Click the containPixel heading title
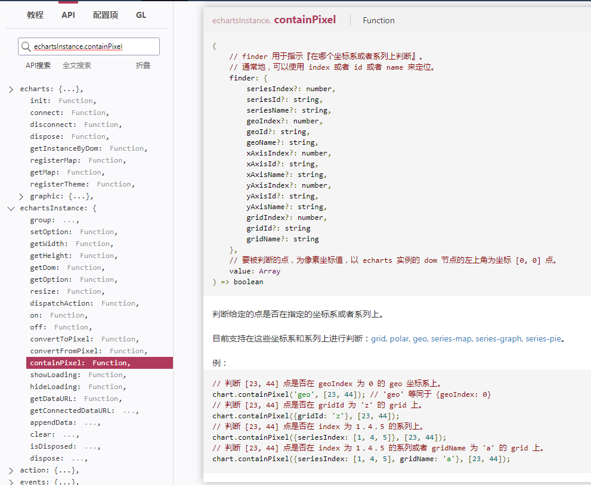The image size is (591, 485). click(x=305, y=20)
